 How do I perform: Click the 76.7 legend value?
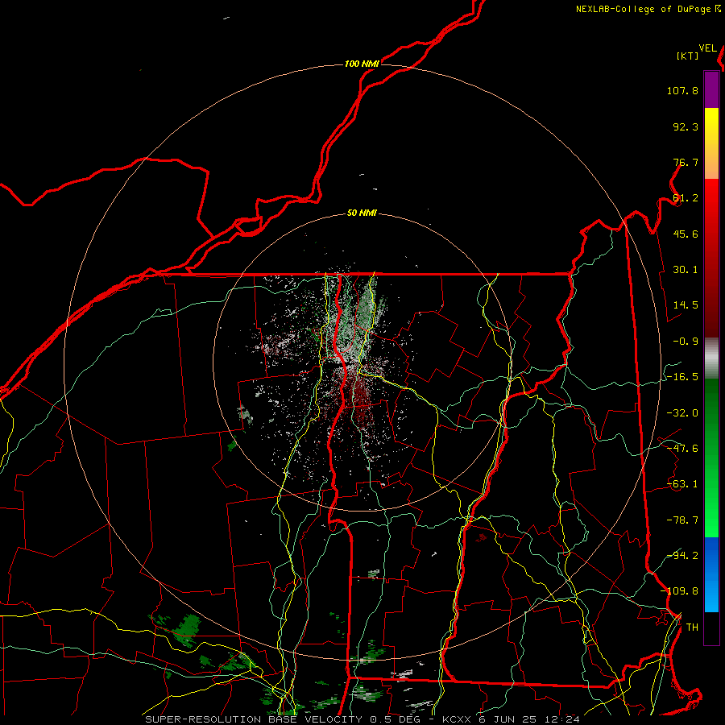point(686,162)
